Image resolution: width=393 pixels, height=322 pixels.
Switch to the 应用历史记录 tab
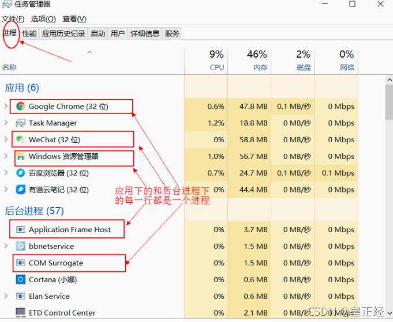pos(63,33)
